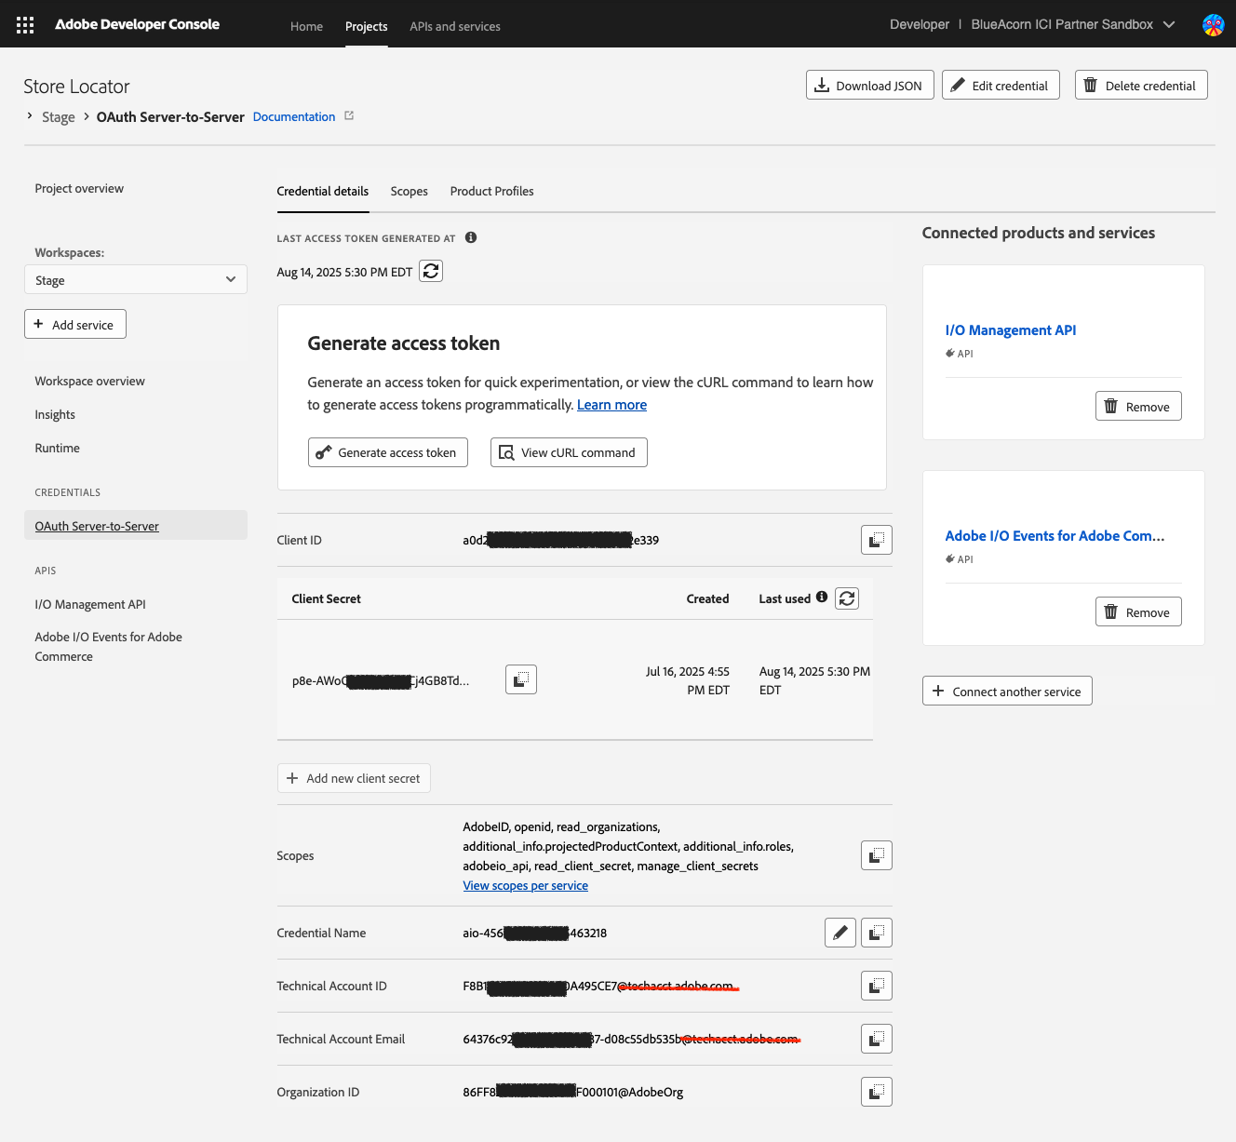Refresh the Client Secret last used
This screenshot has height=1142, width=1236.
pos(847,598)
